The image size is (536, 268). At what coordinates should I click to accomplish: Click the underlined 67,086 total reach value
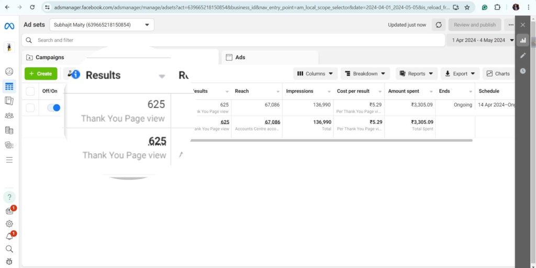[x=272, y=122]
